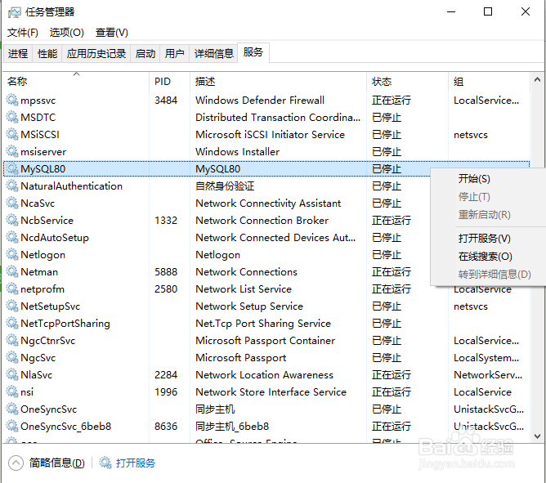546x483 pixels.
Task: Switch to the 应用历史记录 tab
Action: 96,54
